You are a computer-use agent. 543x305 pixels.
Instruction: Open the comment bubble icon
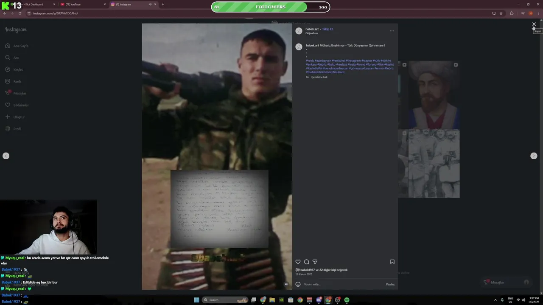[x=306, y=262]
